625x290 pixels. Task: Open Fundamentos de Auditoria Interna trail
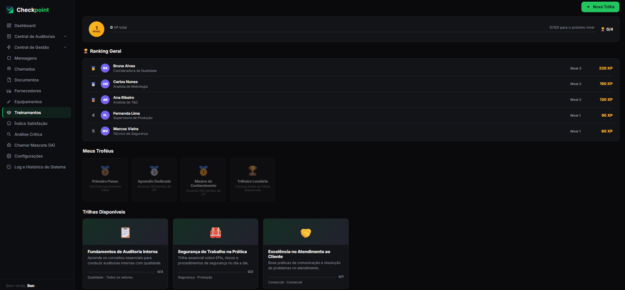(125, 253)
